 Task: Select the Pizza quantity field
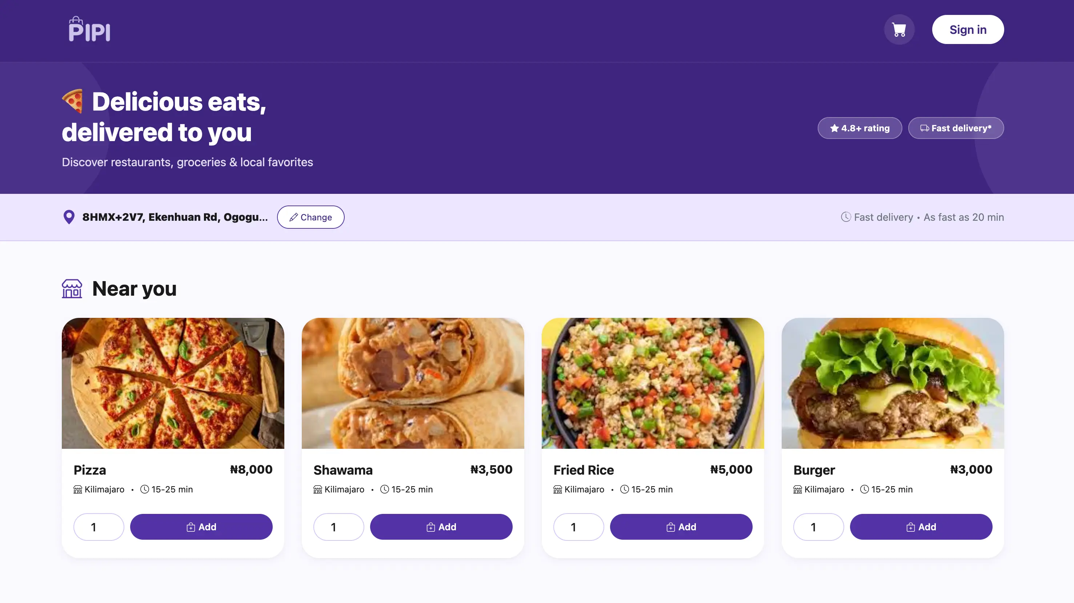[x=99, y=527]
